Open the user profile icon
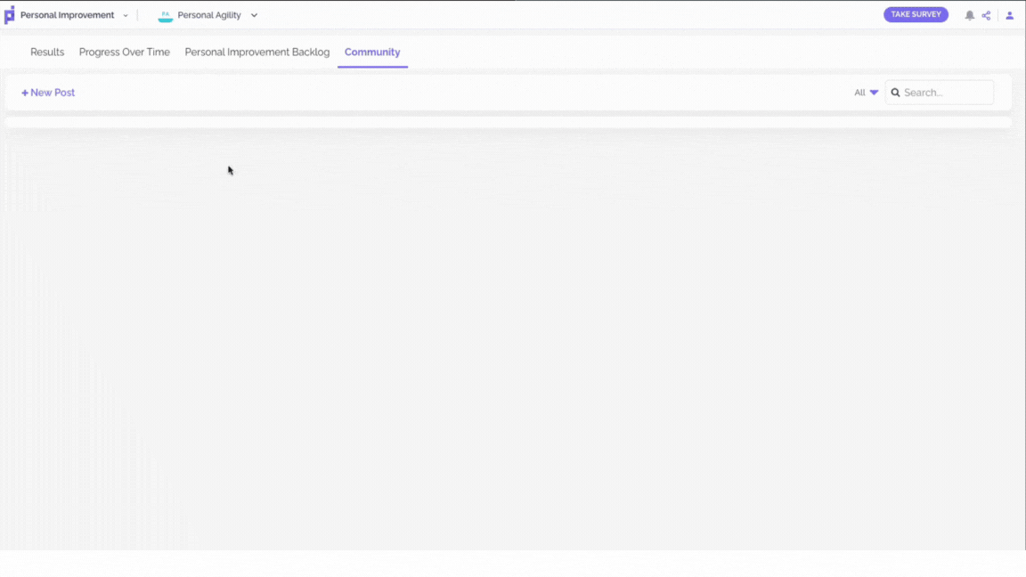 (x=1010, y=15)
